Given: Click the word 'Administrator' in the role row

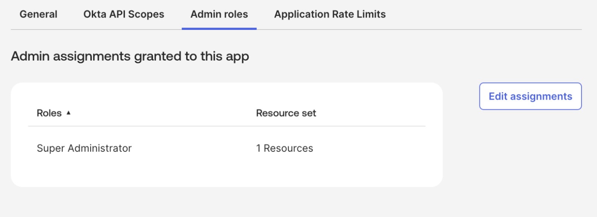Looking at the screenshot, I should point(100,148).
